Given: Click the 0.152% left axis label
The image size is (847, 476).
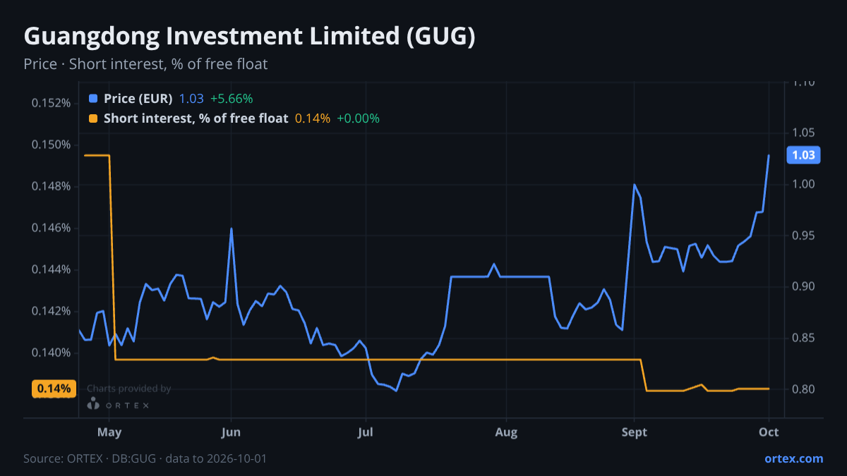Looking at the screenshot, I should [x=52, y=103].
